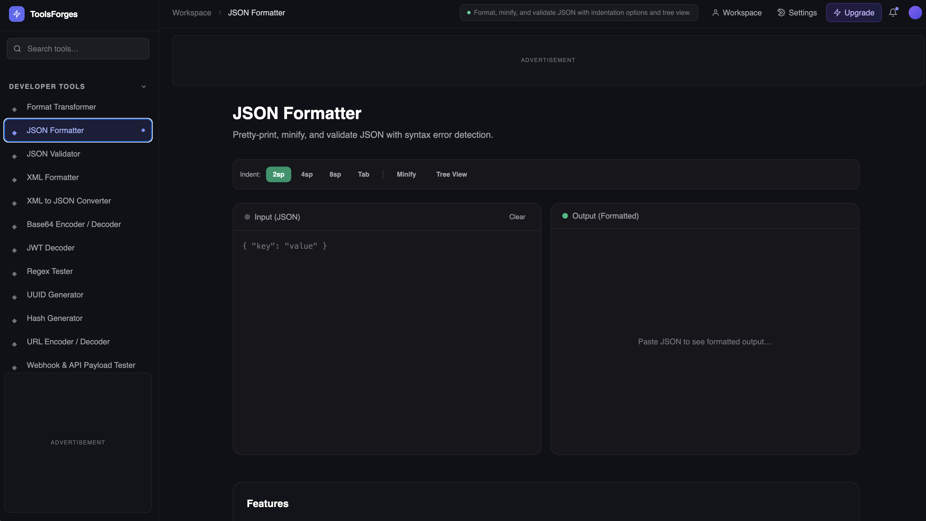Click the Features heading
This screenshot has height=521, width=926.
tap(267, 503)
